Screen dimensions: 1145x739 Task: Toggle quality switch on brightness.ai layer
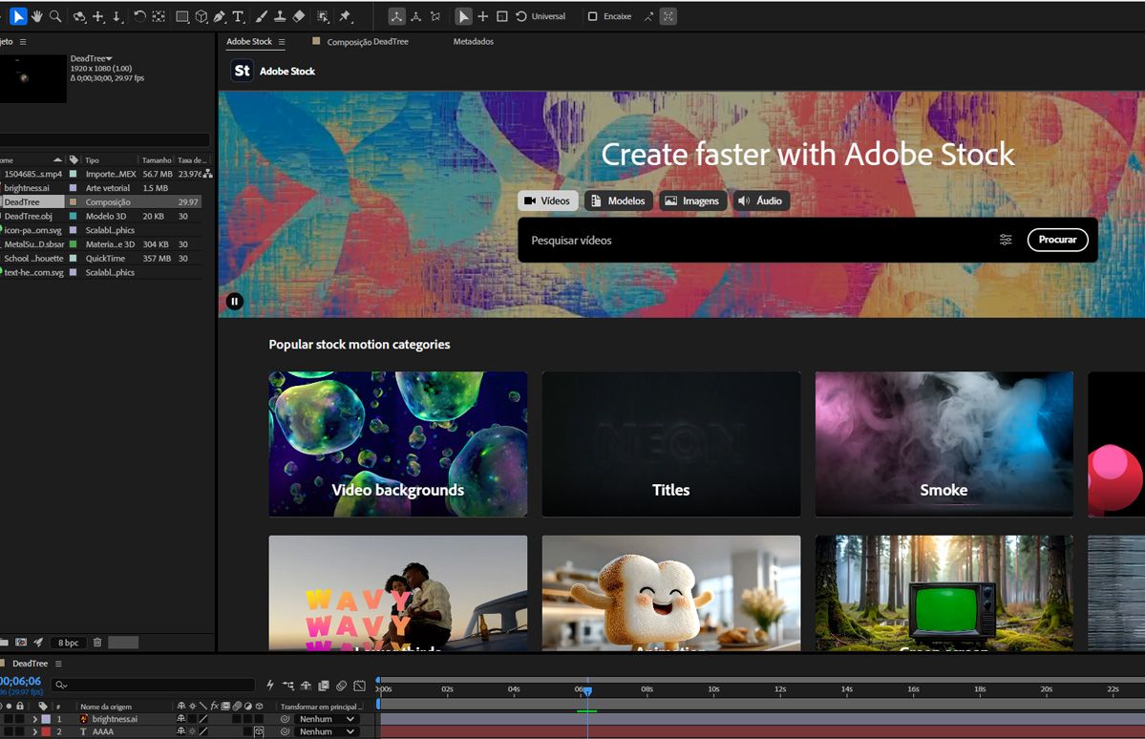coord(203,719)
